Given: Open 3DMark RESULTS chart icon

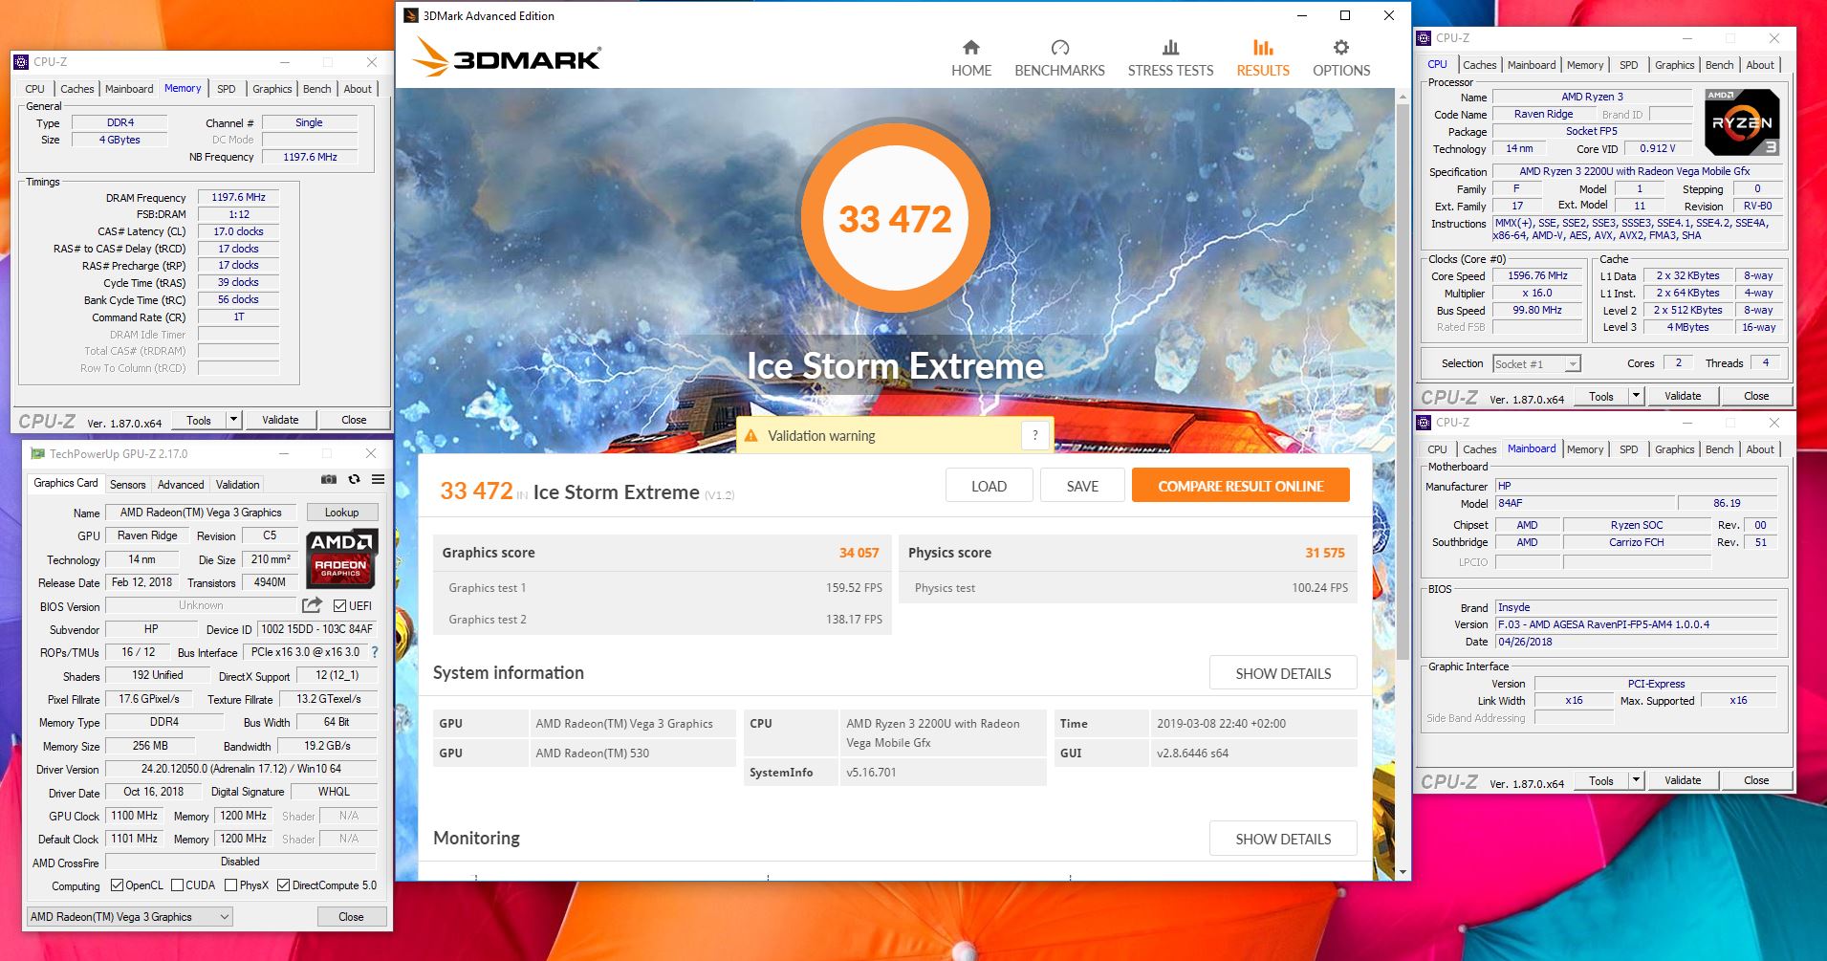Looking at the screenshot, I should pos(1263,48).
